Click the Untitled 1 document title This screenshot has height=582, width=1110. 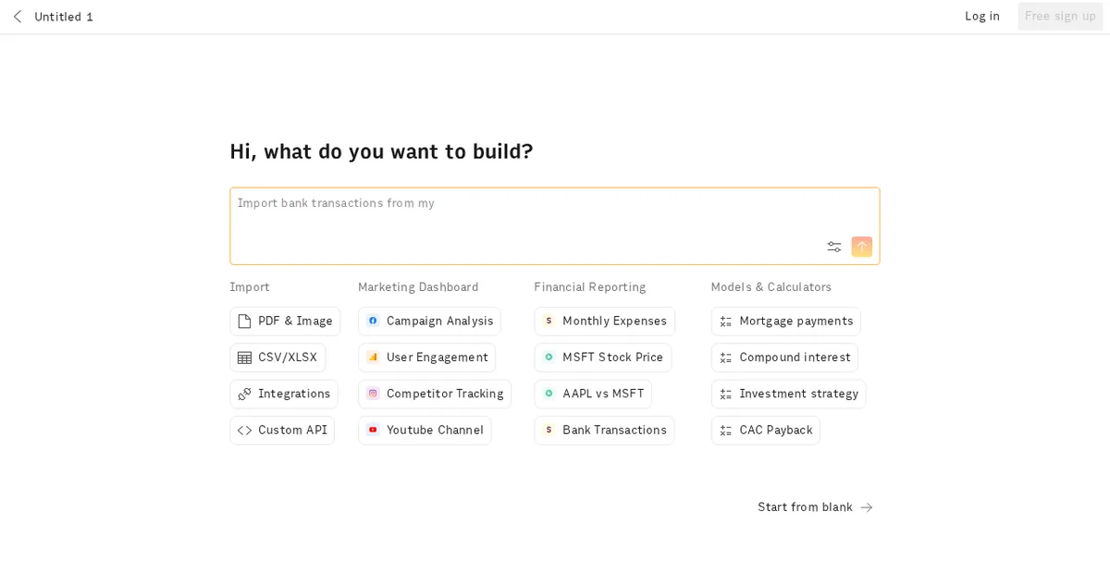(x=64, y=17)
